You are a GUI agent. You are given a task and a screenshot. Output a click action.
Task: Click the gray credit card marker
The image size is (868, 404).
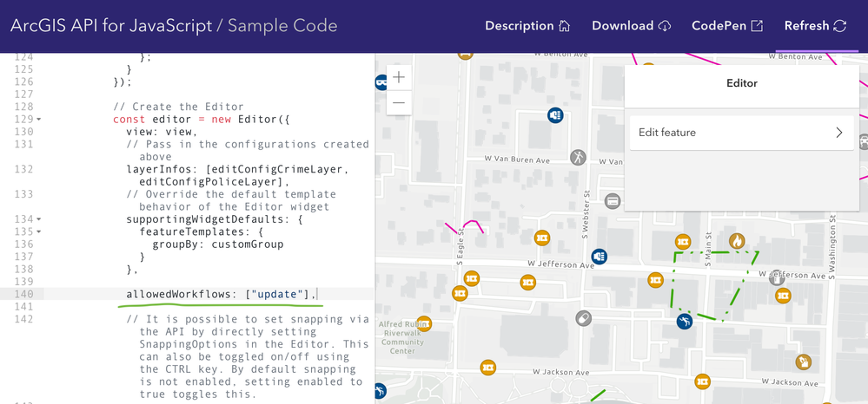(x=613, y=201)
